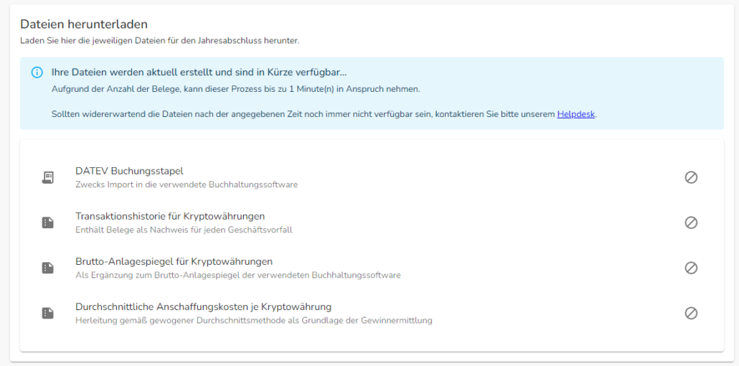Click the 'Dateien herunterladen' heading
739x366 pixels.
tap(84, 24)
